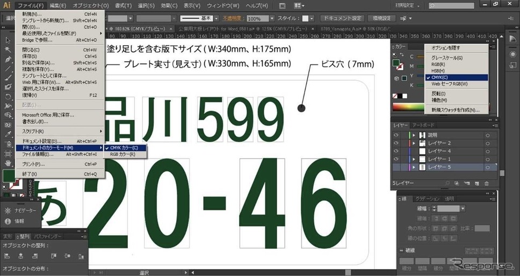The width and height of the screenshot is (520, 276).
Task: Delete the selected layer using the trash icon
Action: pyautogui.click(x=486, y=183)
